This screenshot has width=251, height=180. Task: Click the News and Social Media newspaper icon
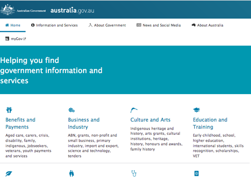[x=139, y=25]
